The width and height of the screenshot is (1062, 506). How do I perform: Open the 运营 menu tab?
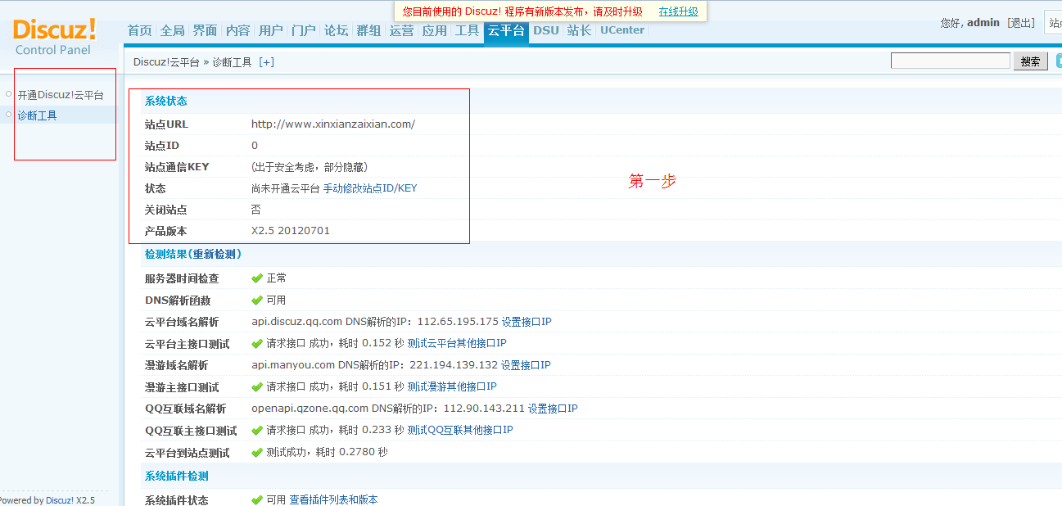402,30
